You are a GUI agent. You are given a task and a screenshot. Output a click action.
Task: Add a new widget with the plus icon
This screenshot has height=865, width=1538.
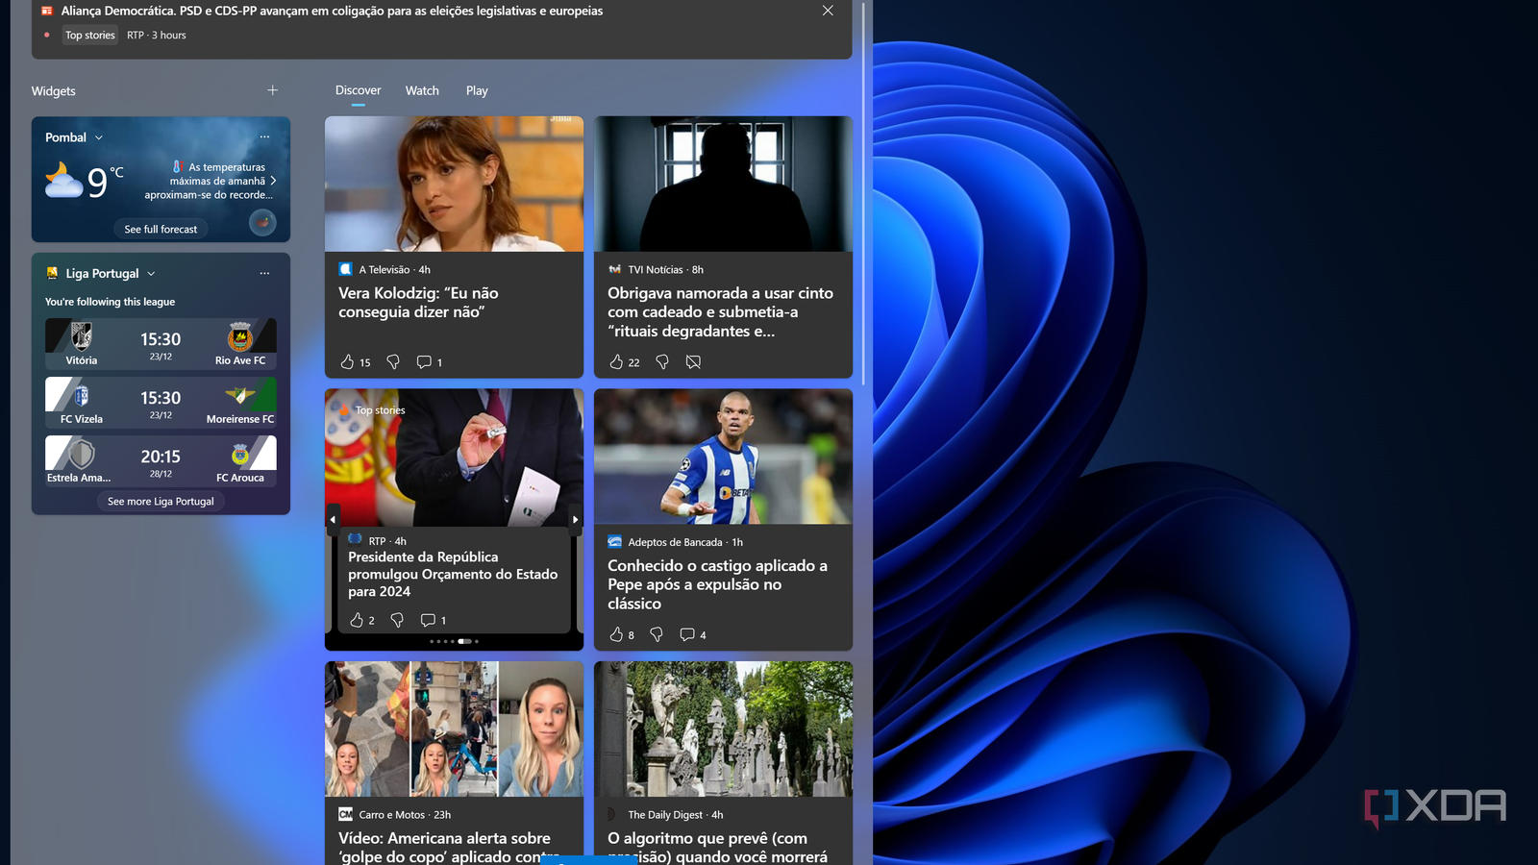click(272, 89)
